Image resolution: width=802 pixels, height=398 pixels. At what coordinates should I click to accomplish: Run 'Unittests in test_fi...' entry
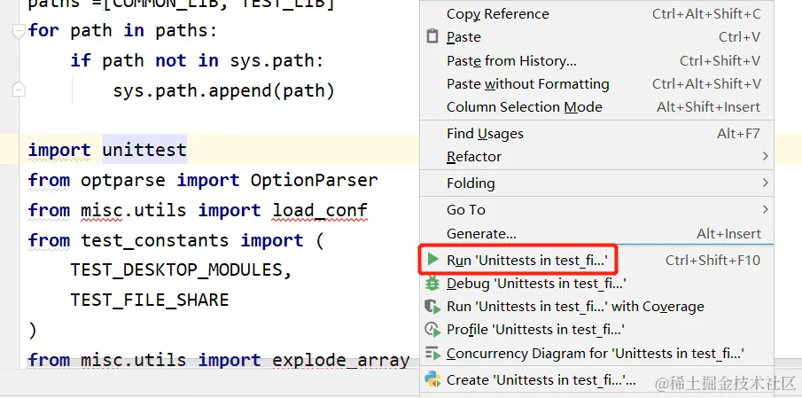click(x=596, y=260)
